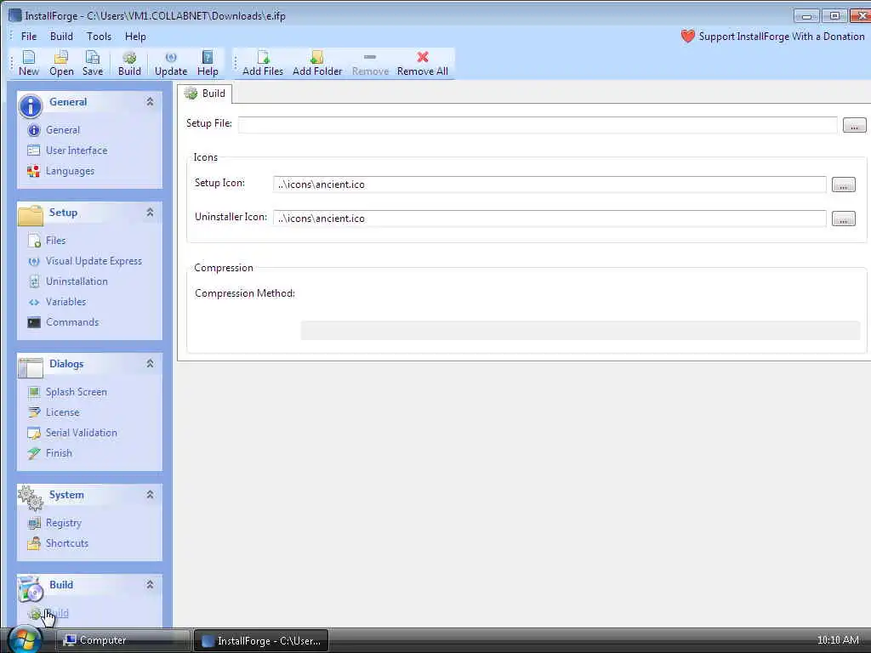Image resolution: width=871 pixels, height=653 pixels.
Task: Open License dialog settings
Action: [x=54, y=412]
